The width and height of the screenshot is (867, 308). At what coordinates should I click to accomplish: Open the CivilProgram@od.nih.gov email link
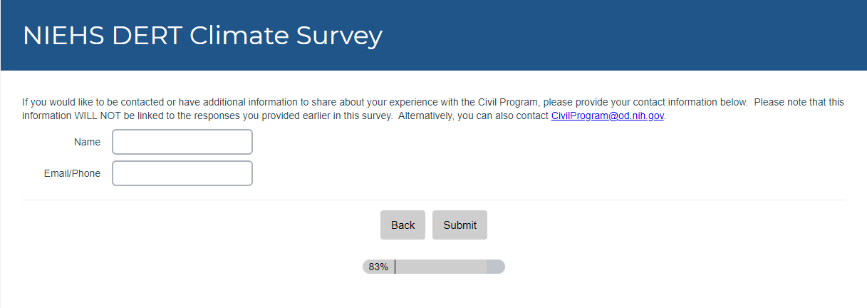[608, 116]
